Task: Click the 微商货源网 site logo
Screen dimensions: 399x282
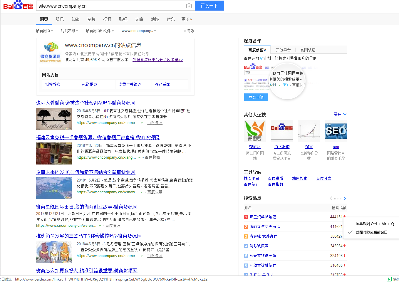Action: click(51, 52)
